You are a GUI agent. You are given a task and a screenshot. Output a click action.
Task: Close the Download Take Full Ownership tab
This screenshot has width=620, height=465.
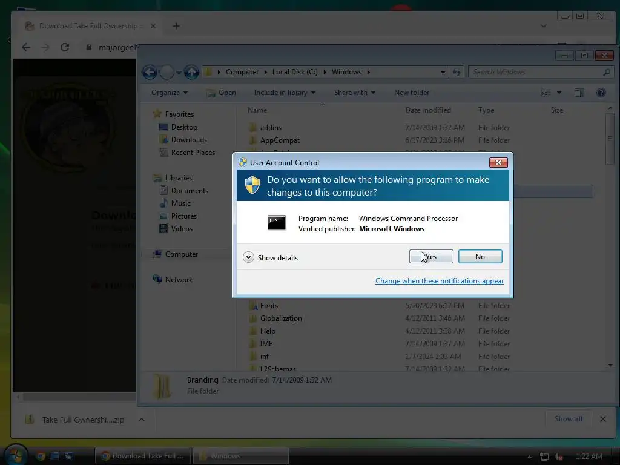(x=153, y=26)
